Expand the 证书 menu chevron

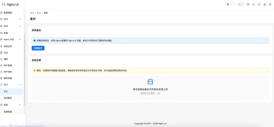click(20, 19)
